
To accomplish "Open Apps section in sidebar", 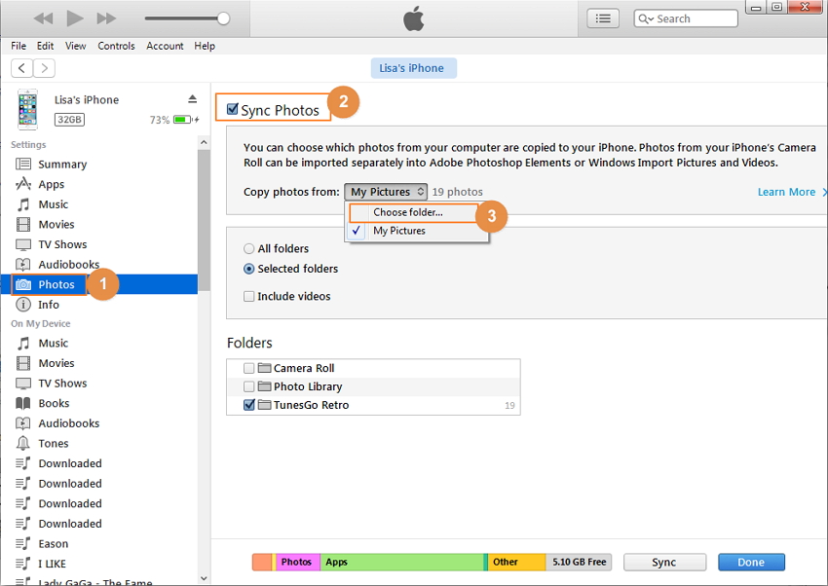I will coord(51,184).
